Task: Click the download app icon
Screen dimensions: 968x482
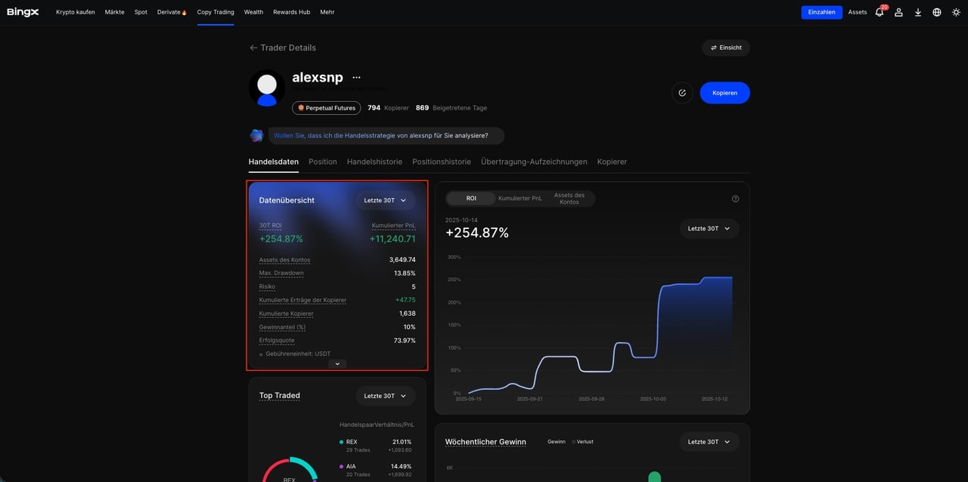Action: coord(917,12)
